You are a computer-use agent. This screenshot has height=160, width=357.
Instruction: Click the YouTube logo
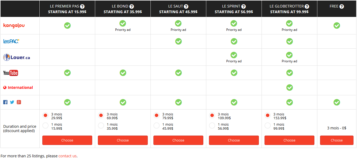tap(11, 73)
